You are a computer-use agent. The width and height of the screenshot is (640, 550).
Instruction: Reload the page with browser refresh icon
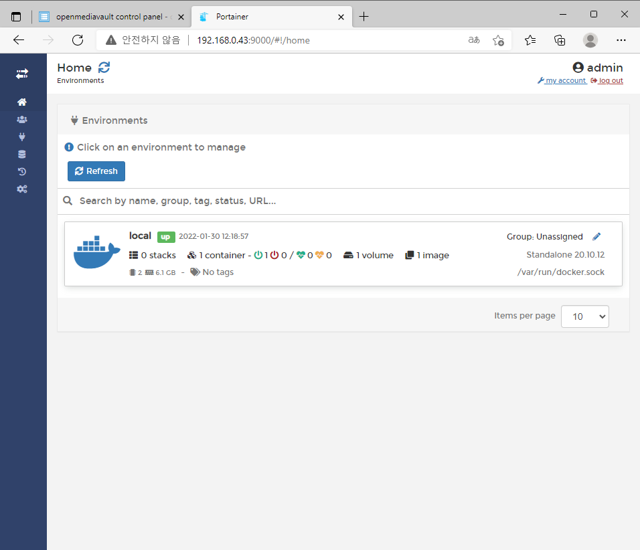(78, 40)
